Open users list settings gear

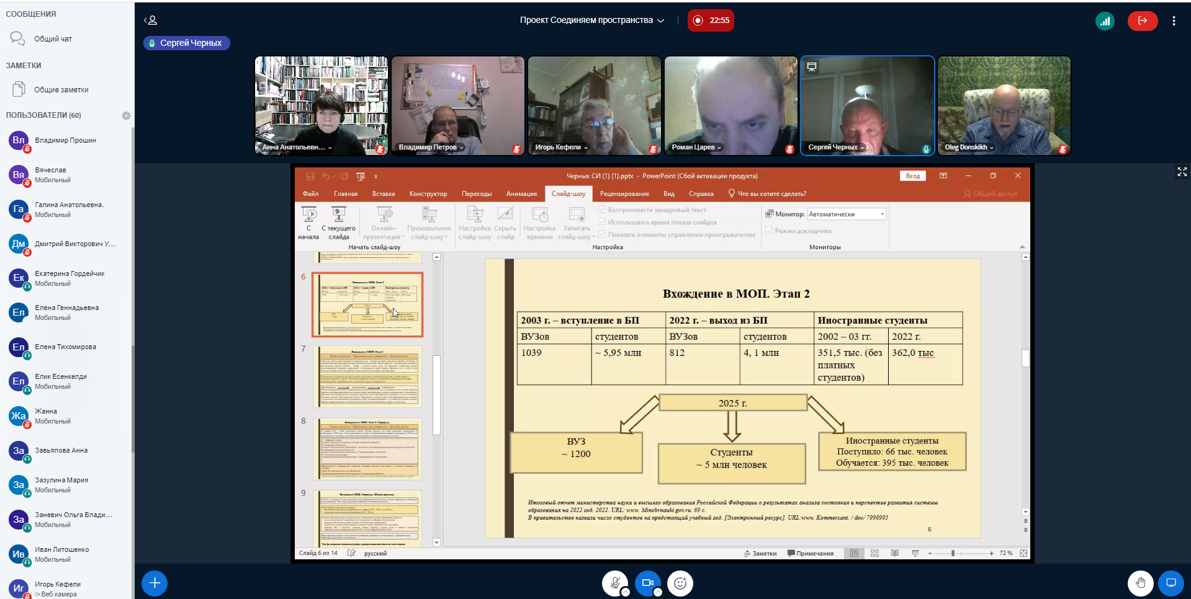click(x=126, y=116)
